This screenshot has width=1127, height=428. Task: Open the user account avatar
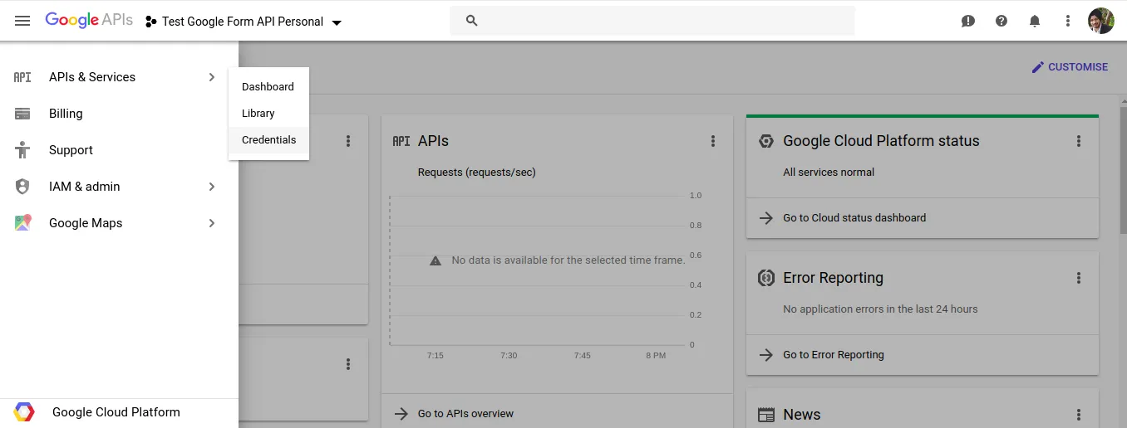[x=1100, y=21]
